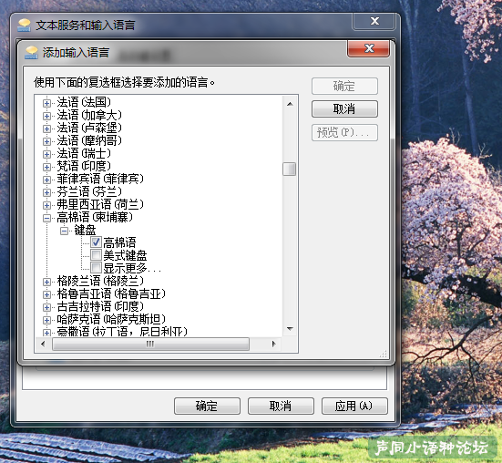Click the scroll down arrow in language list
Screen dimensions: 502x463
290,329
